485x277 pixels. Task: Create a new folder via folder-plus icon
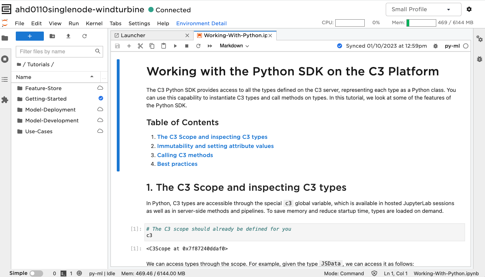(x=52, y=36)
